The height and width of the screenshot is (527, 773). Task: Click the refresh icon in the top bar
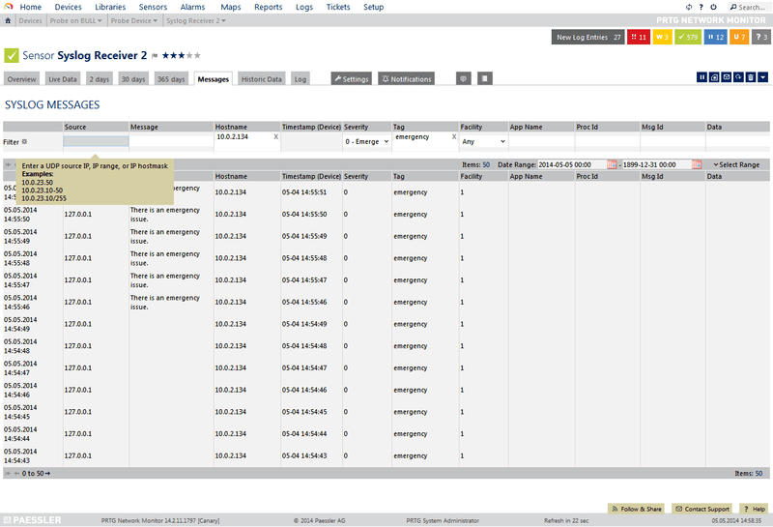[x=689, y=7]
